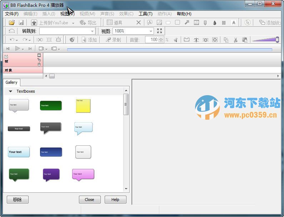Select the insert textbox tool icon
The height and width of the screenshot is (217, 284).
coord(150,22)
